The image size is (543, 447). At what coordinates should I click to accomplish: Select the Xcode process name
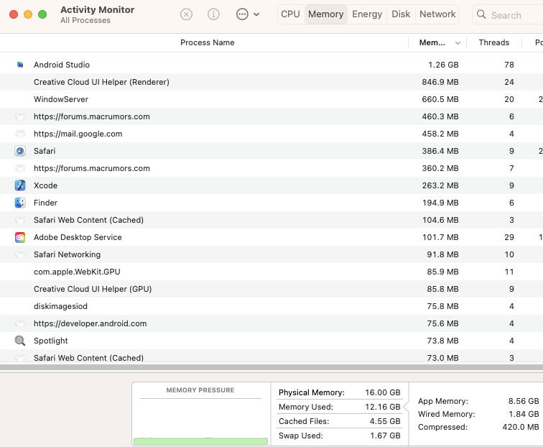45,185
